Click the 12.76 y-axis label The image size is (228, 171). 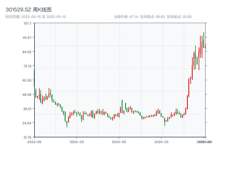point(27,137)
